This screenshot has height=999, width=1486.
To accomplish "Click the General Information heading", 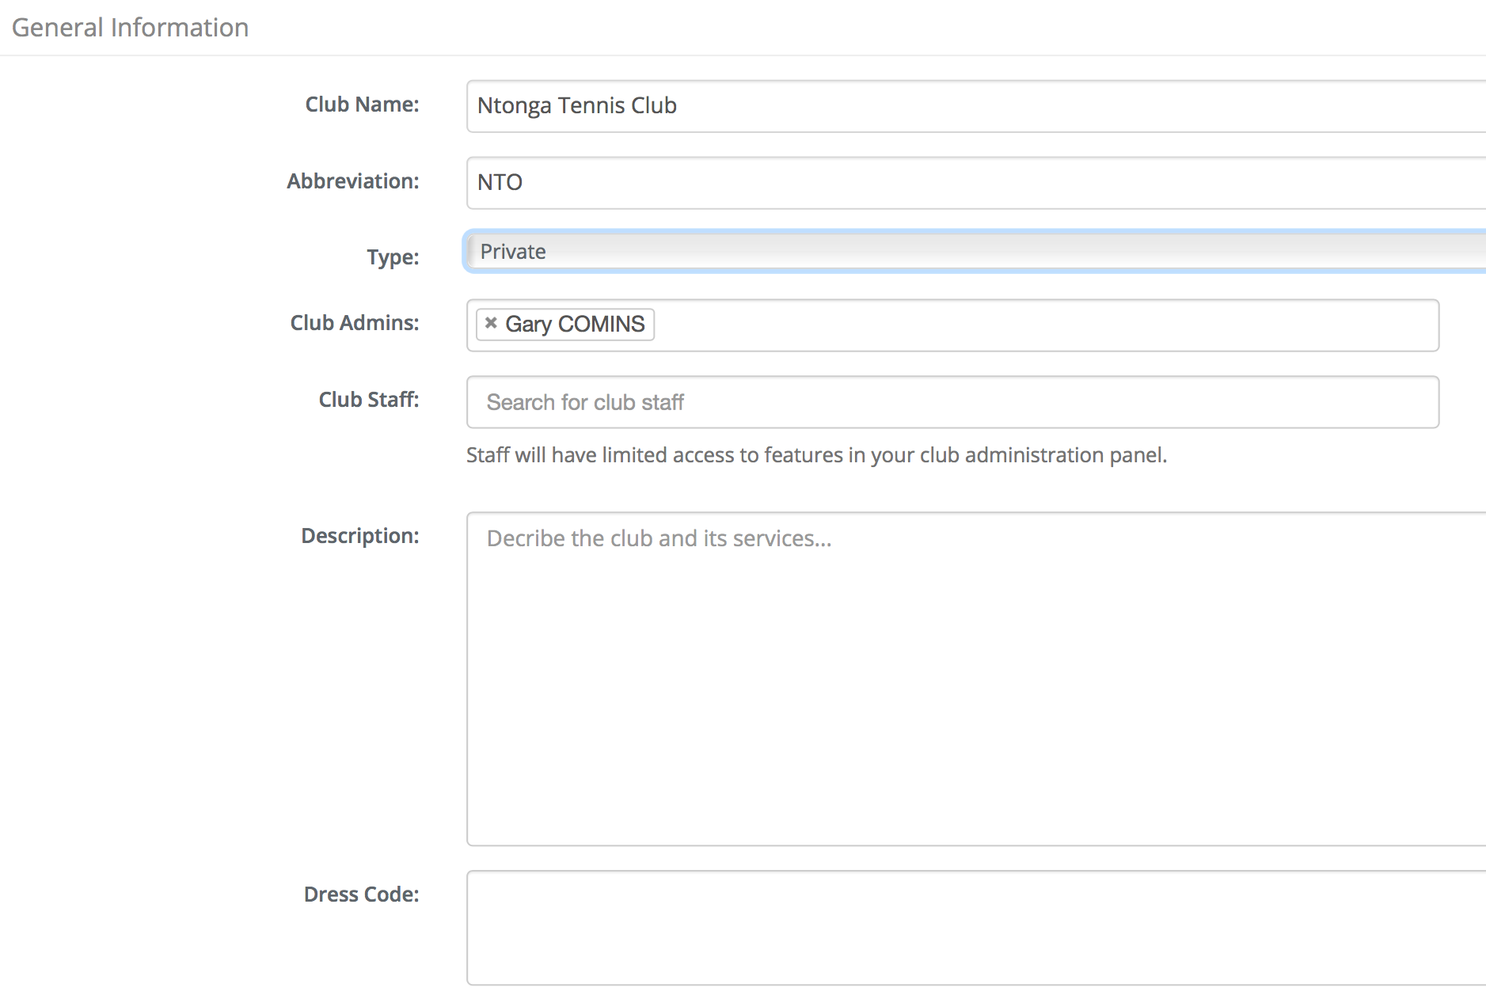I will [x=131, y=28].
